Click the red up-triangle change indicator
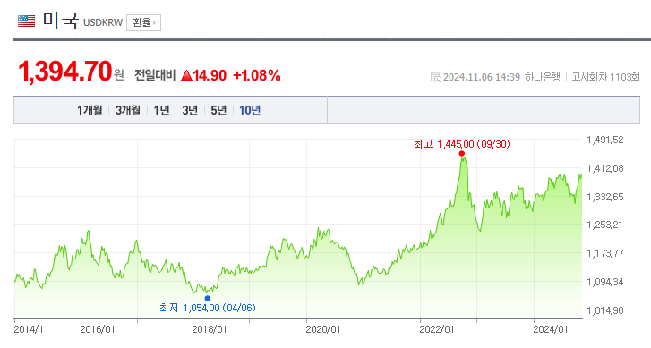This screenshot has width=651, height=348. [186, 75]
